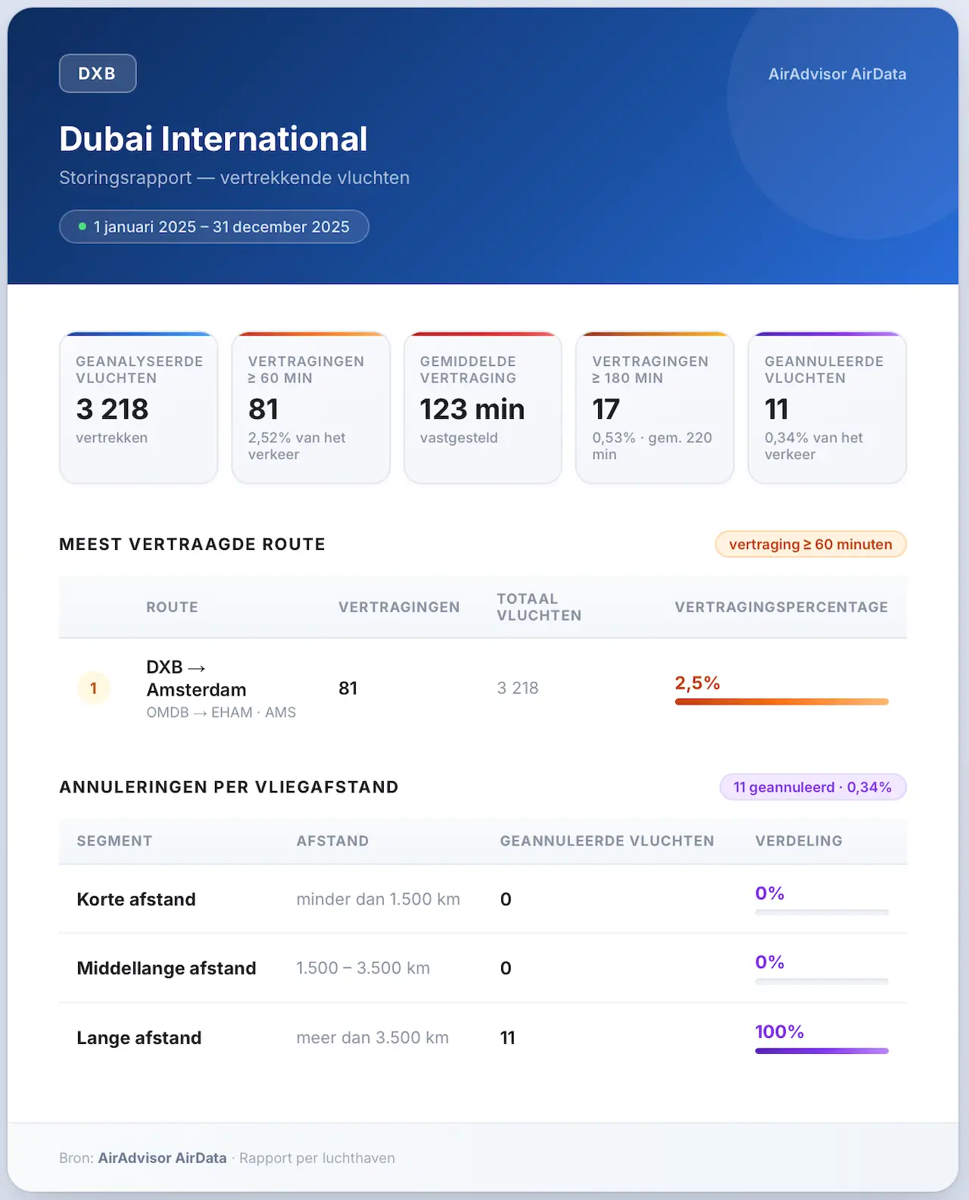
Task: Click '1.500 – 3.500 km' cell
Action: tap(363, 968)
